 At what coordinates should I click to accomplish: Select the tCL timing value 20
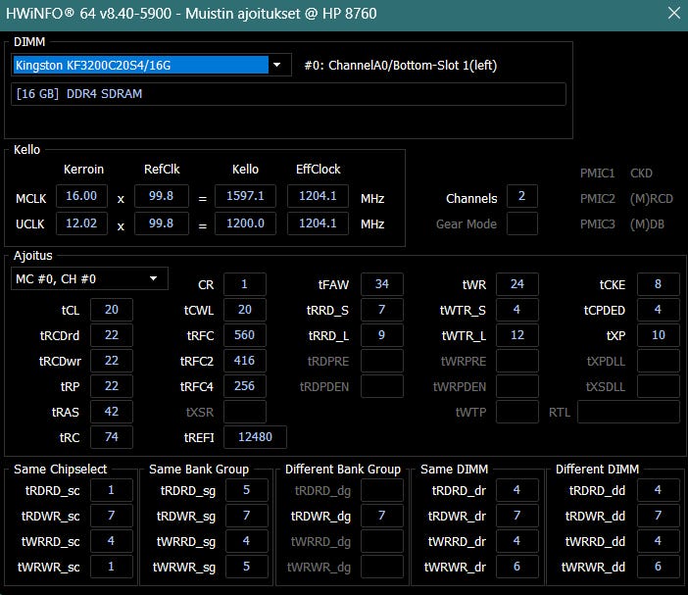click(x=111, y=310)
